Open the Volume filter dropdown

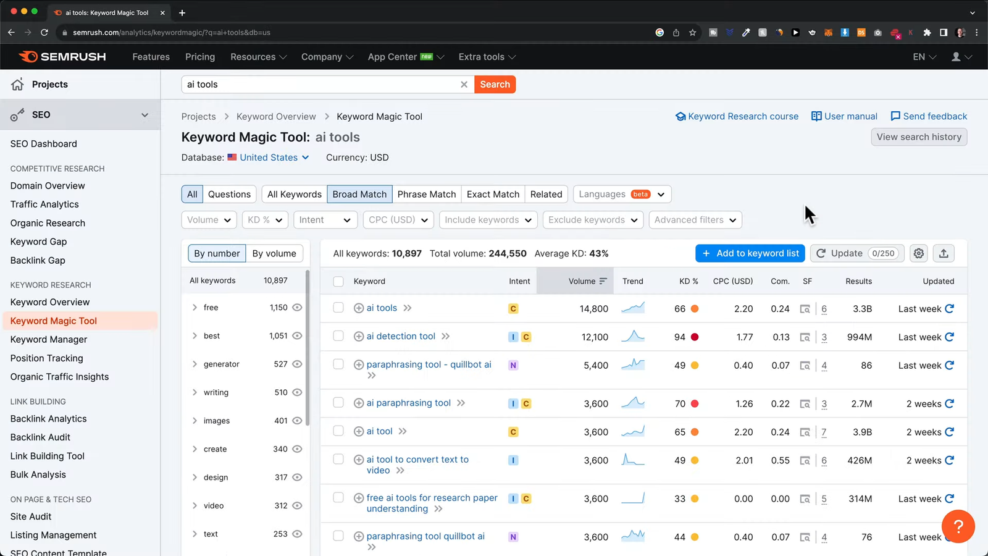[x=209, y=220]
